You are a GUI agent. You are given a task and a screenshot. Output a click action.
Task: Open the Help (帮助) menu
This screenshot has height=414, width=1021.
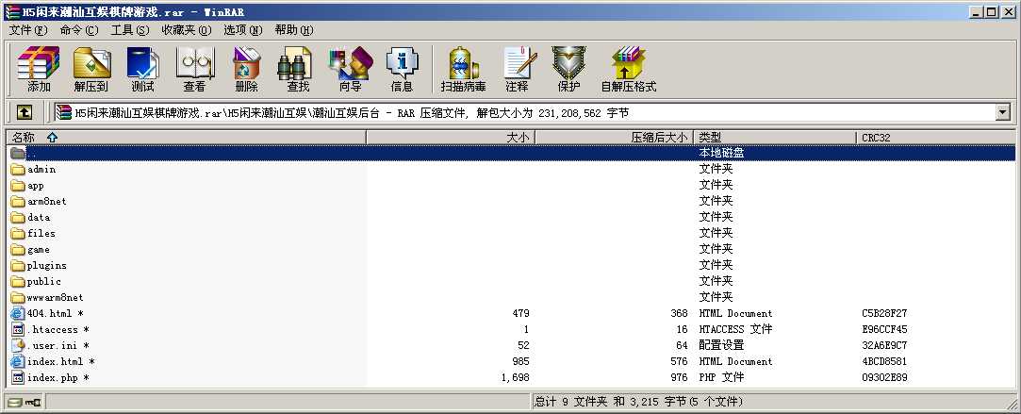pos(294,30)
